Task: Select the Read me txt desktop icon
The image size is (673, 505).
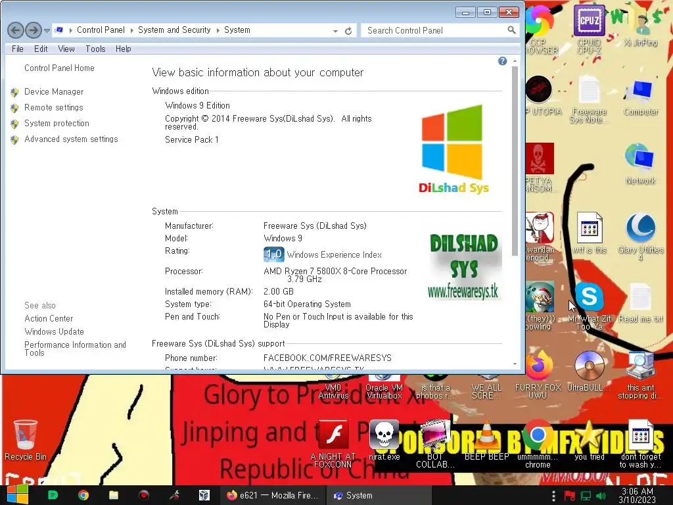Action: coord(640,302)
